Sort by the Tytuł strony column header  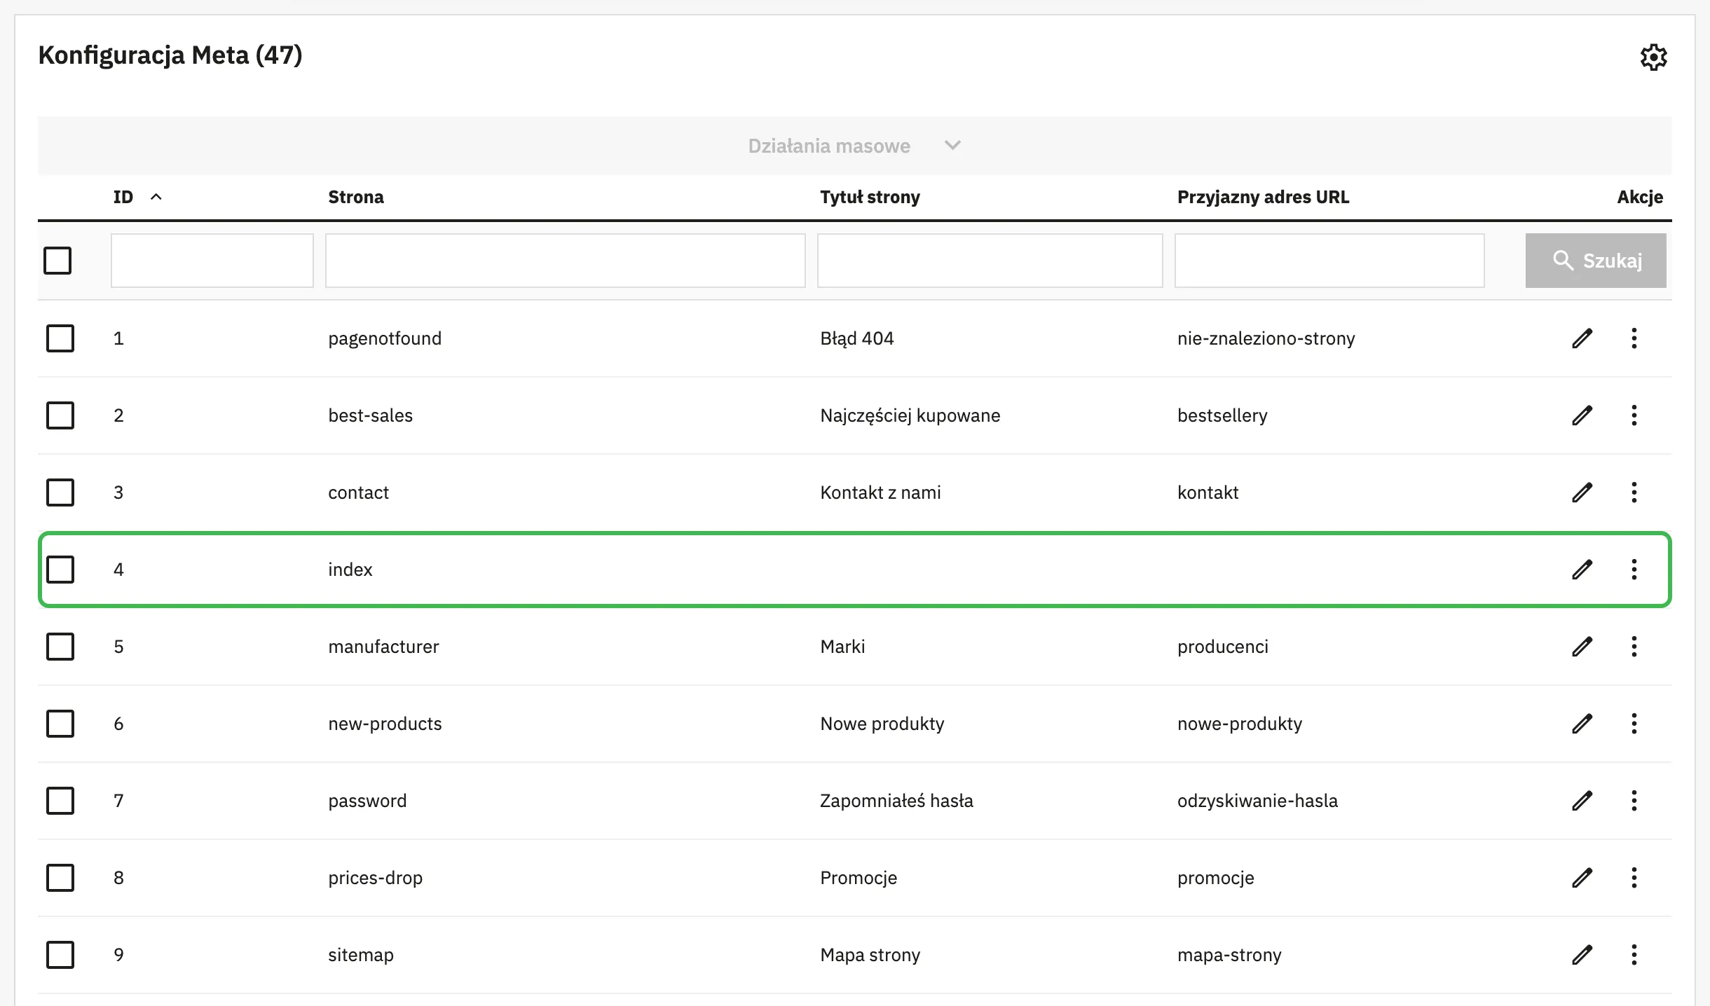point(870,197)
